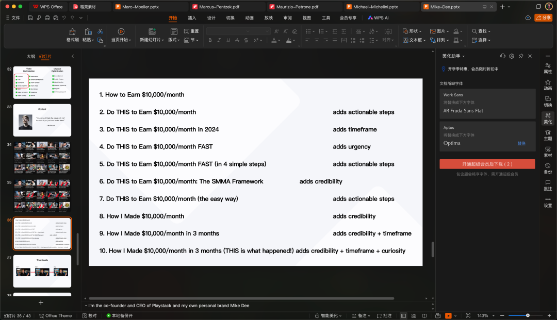Image resolution: width=557 pixels, height=320 pixels.
Task: Switch to 大纲 (Outline) panel tab
Action: (x=31, y=56)
